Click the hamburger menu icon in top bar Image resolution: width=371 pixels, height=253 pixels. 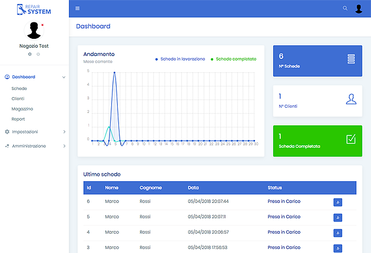77,8
